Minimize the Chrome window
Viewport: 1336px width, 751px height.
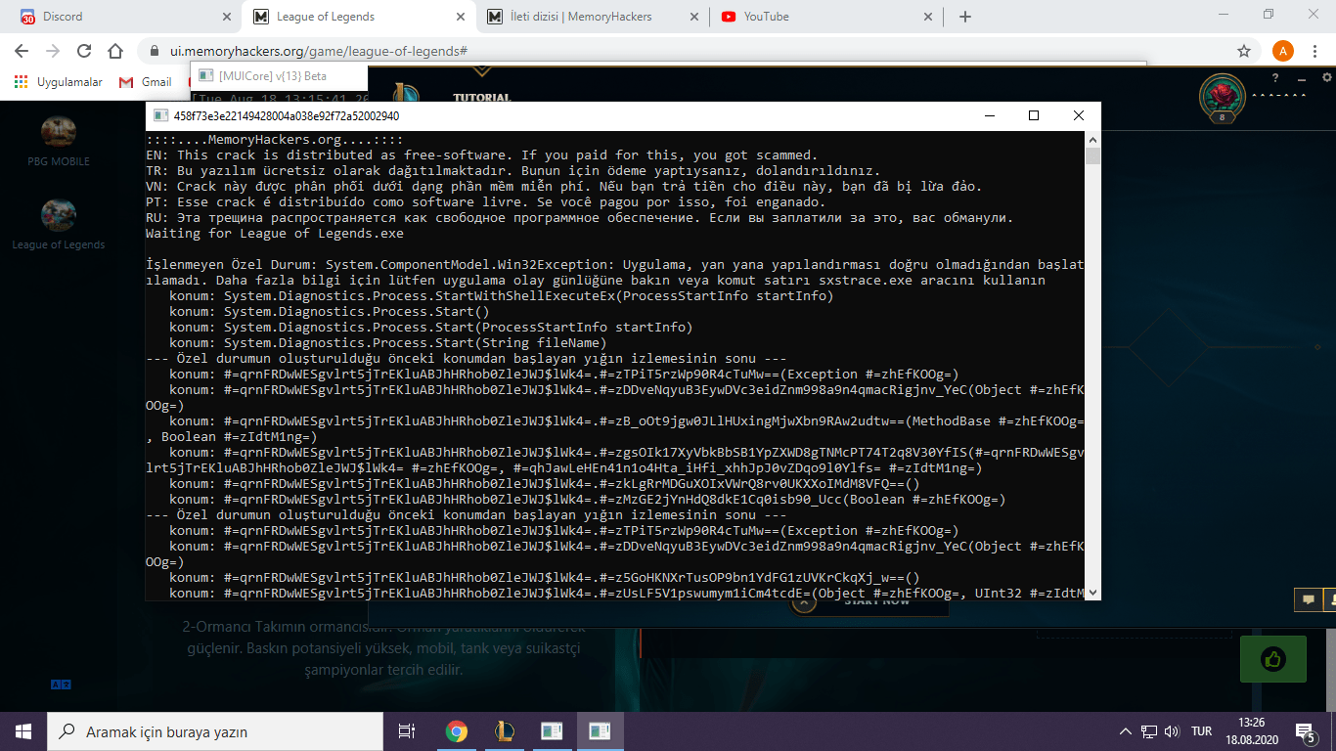(x=1224, y=15)
